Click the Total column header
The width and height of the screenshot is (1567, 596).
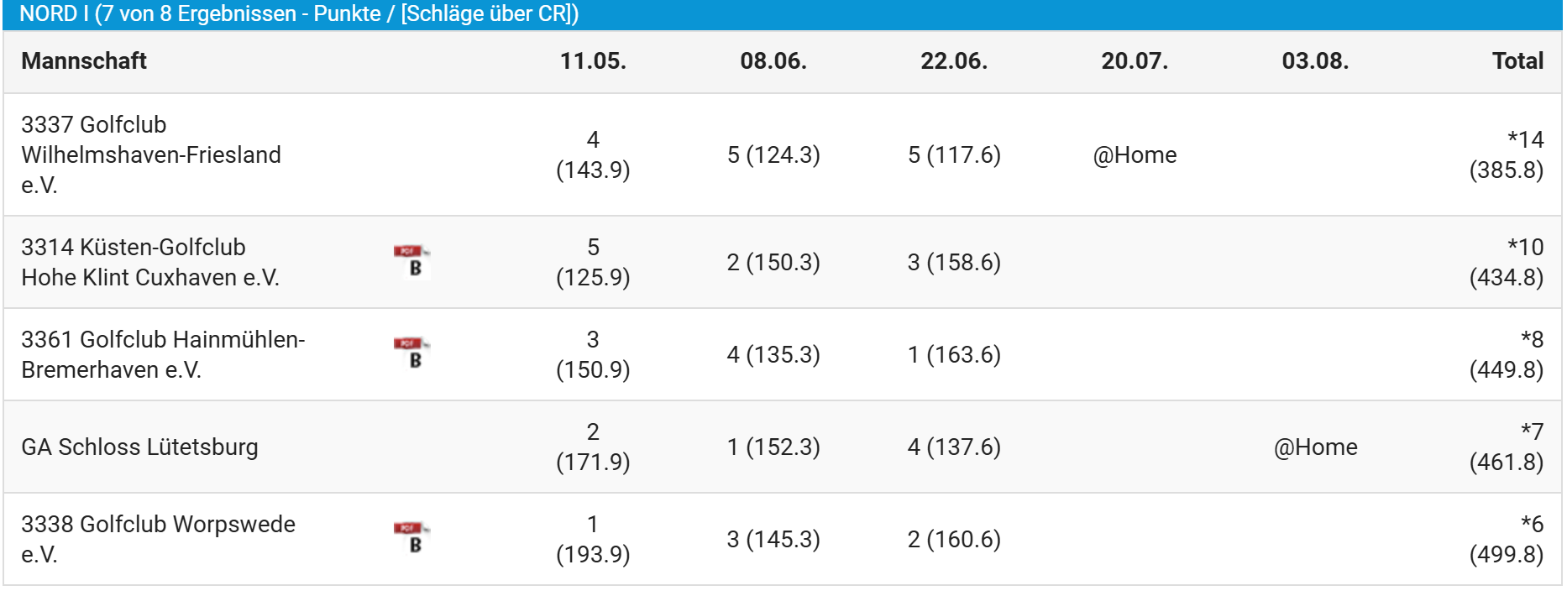point(1517,61)
